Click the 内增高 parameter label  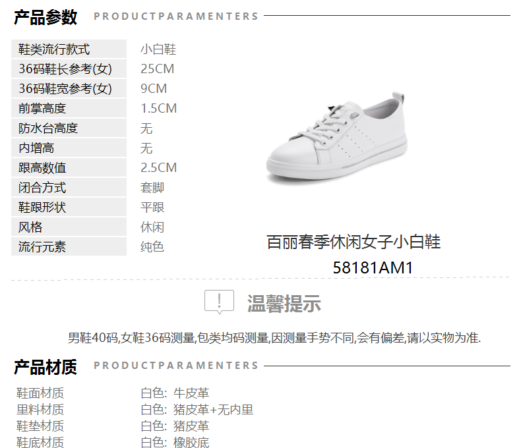[36, 148]
